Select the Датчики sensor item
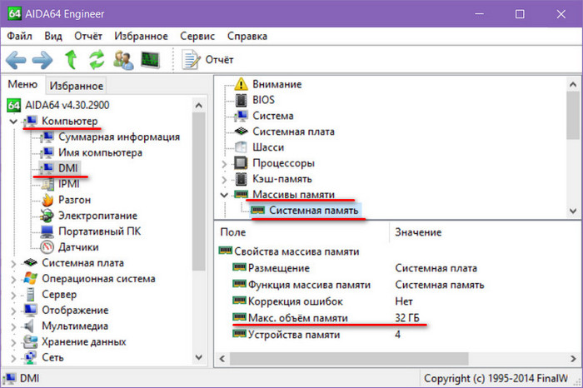Screen dimensions: 583x388 [80, 247]
